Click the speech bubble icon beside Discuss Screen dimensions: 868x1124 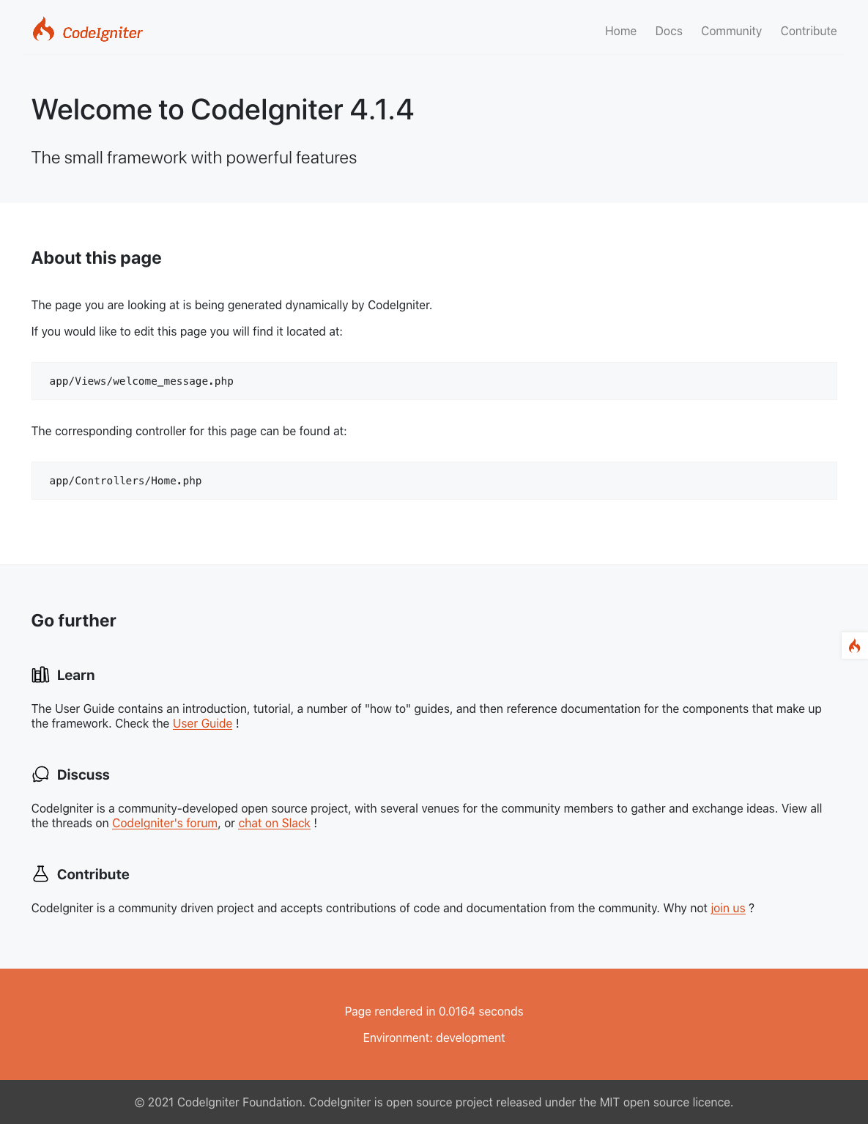[40, 774]
